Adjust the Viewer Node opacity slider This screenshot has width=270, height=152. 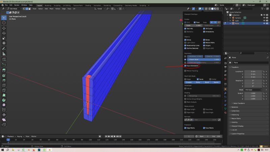[204, 59]
